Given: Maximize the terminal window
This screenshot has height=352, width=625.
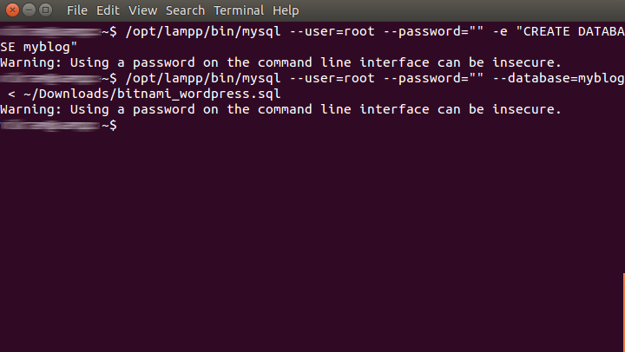Looking at the screenshot, I should point(43,10).
